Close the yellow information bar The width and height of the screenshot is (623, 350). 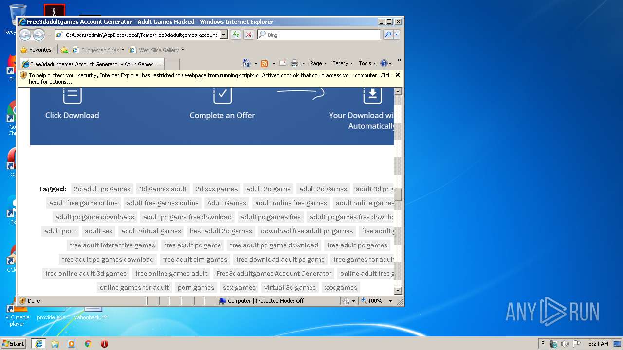(398, 75)
